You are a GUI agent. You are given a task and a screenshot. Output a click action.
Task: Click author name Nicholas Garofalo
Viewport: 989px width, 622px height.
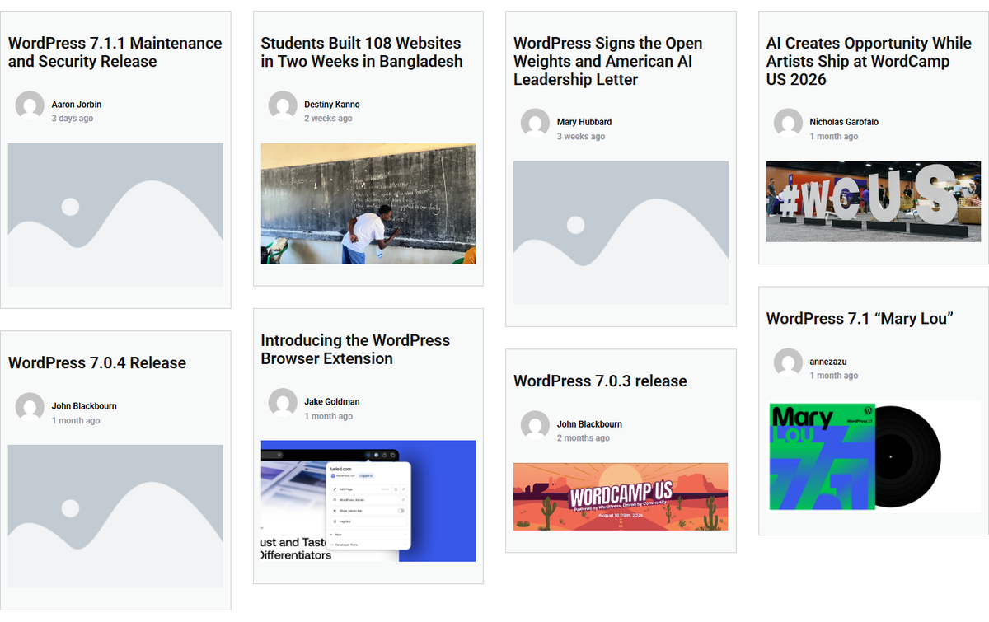844,122
